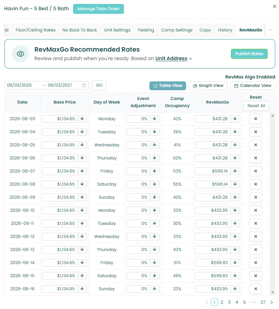
Task: Jump forward pages via pagination ellipsis
Action: point(253,302)
